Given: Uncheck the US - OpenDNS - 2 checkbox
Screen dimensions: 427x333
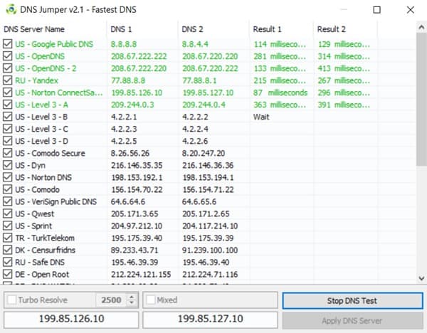Looking at the screenshot, I should [x=7, y=68].
